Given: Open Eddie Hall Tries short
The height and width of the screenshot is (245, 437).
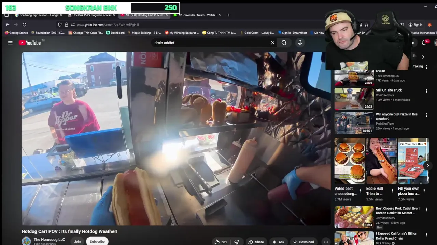Looking at the screenshot, I should (381, 161).
